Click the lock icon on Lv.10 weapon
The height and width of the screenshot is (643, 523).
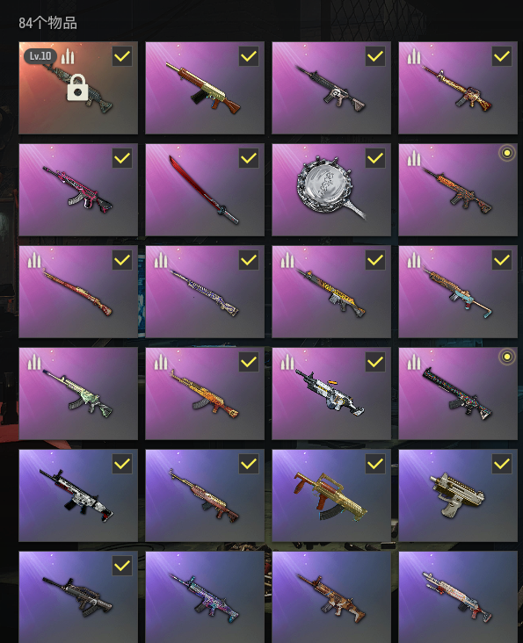(77, 87)
